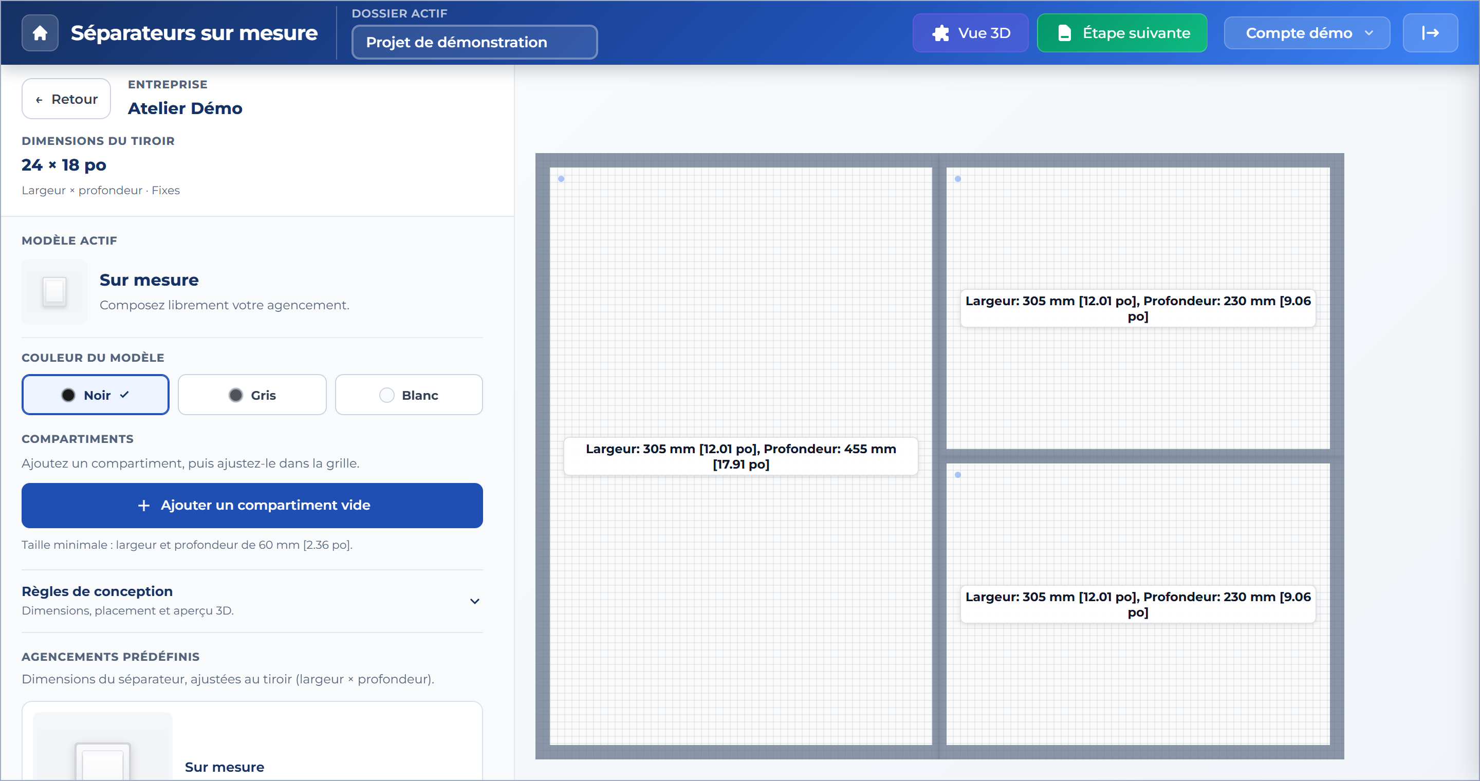Click the logout arrow icon
The width and height of the screenshot is (1480, 781).
(1430, 33)
